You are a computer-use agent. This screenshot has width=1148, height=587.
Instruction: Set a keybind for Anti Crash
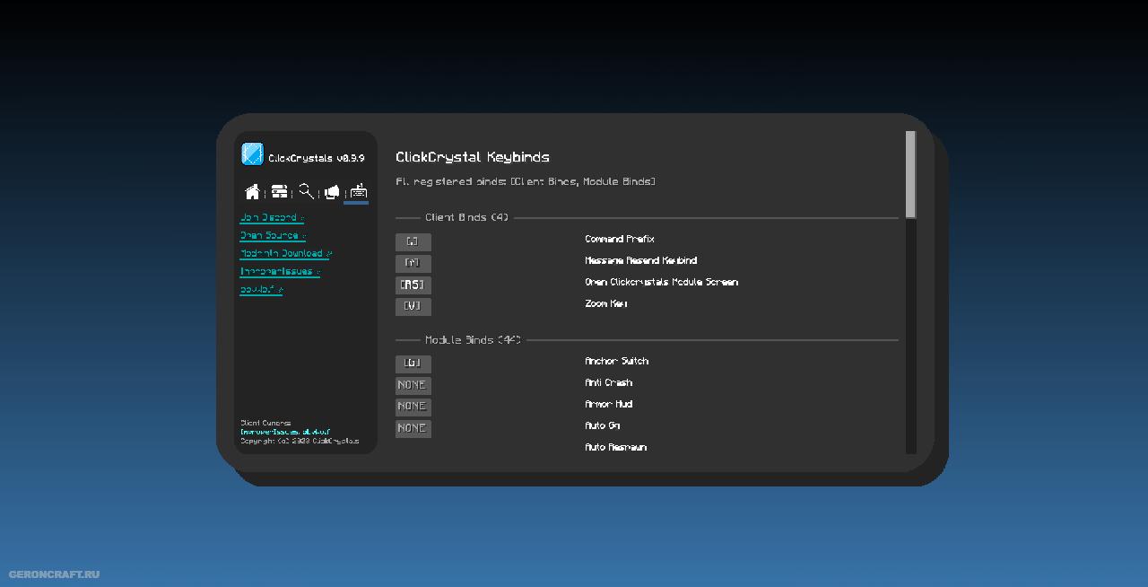413,386
